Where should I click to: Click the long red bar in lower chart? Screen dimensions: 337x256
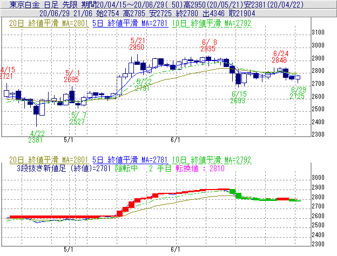click(55, 217)
